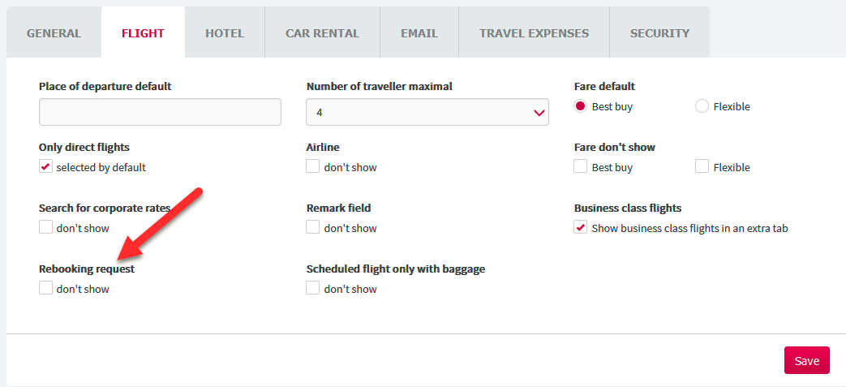Check Best buy under Fare don't show
The height and width of the screenshot is (387, 846).
pos(581,167)
